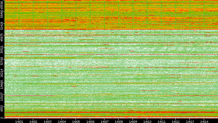Select the 14:13 time axis label

(190, 122)
